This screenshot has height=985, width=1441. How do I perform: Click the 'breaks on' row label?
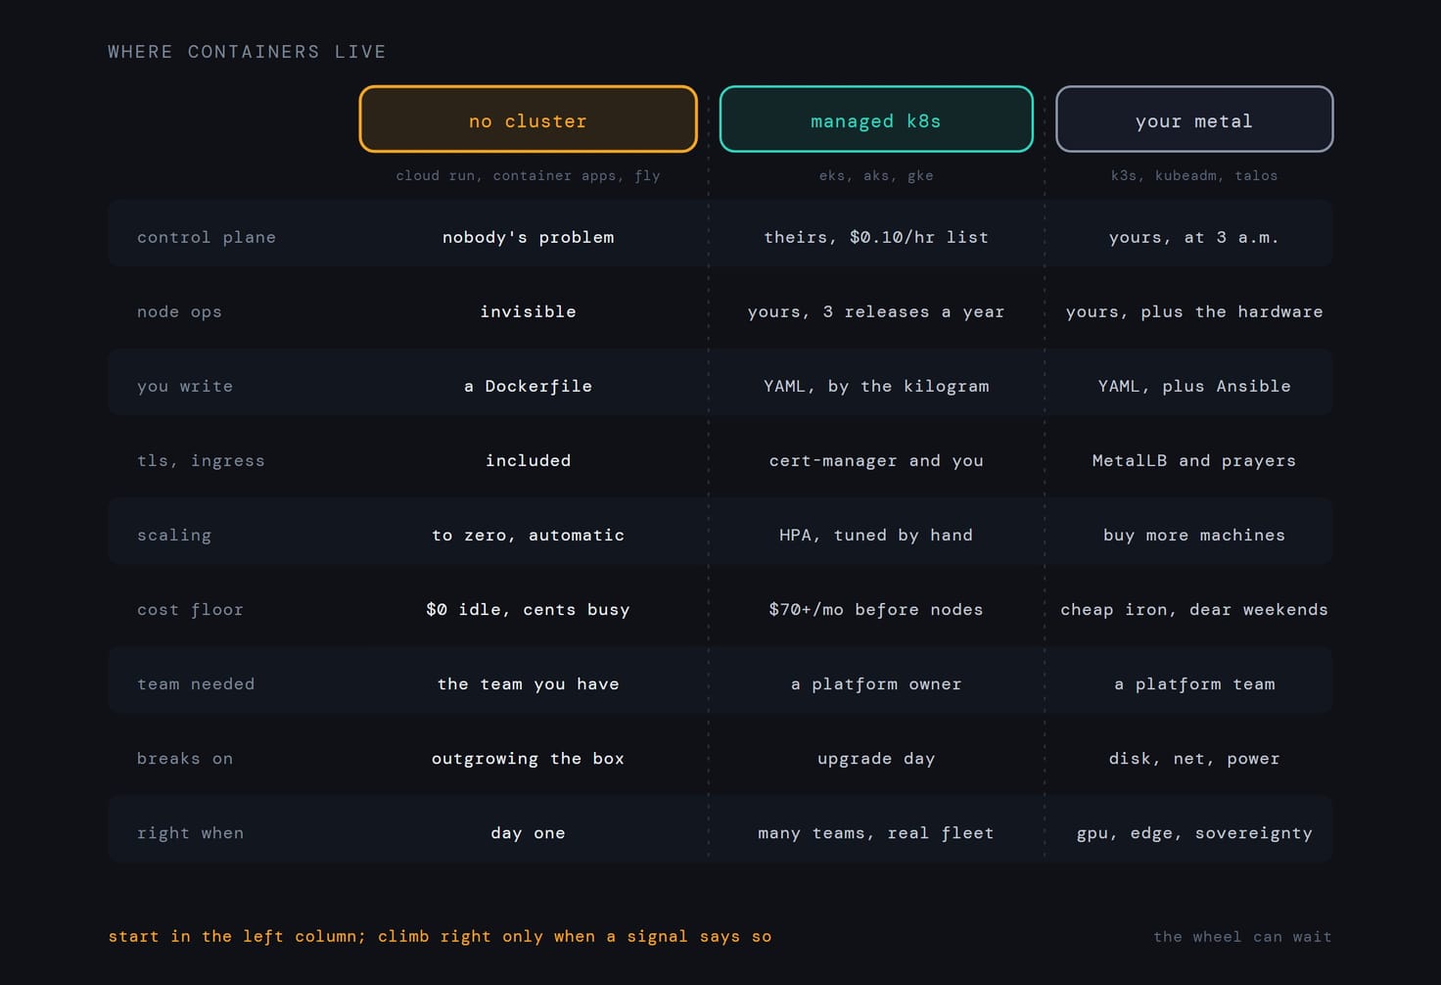click(x=185, y=758)
